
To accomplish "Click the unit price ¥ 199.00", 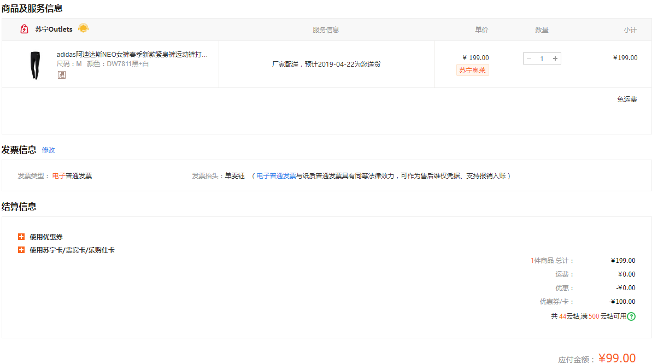I will [475, 58].
